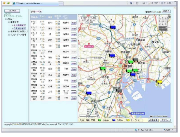
Task: Click the Add to Favorites star icon
Action: (8, 3)
